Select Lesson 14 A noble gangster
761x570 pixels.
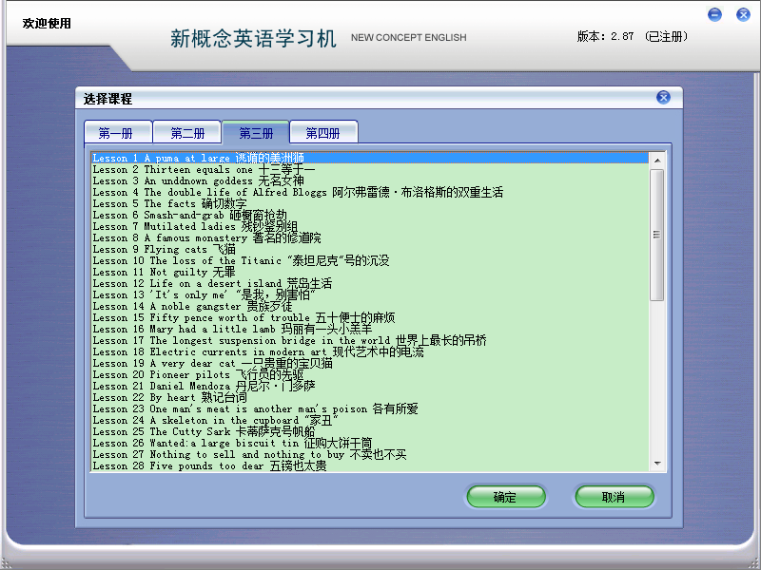[x=370, y=306]
